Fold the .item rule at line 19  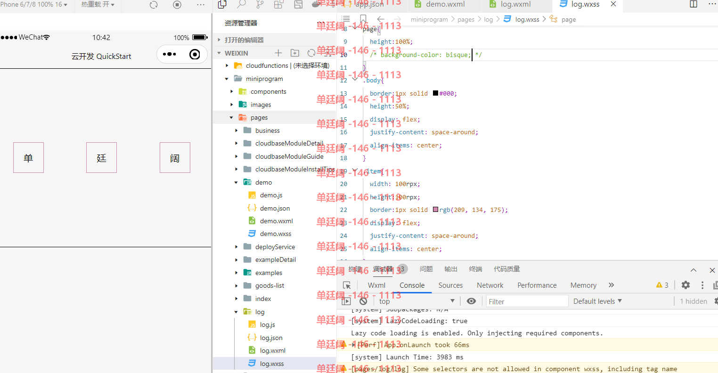355,170
